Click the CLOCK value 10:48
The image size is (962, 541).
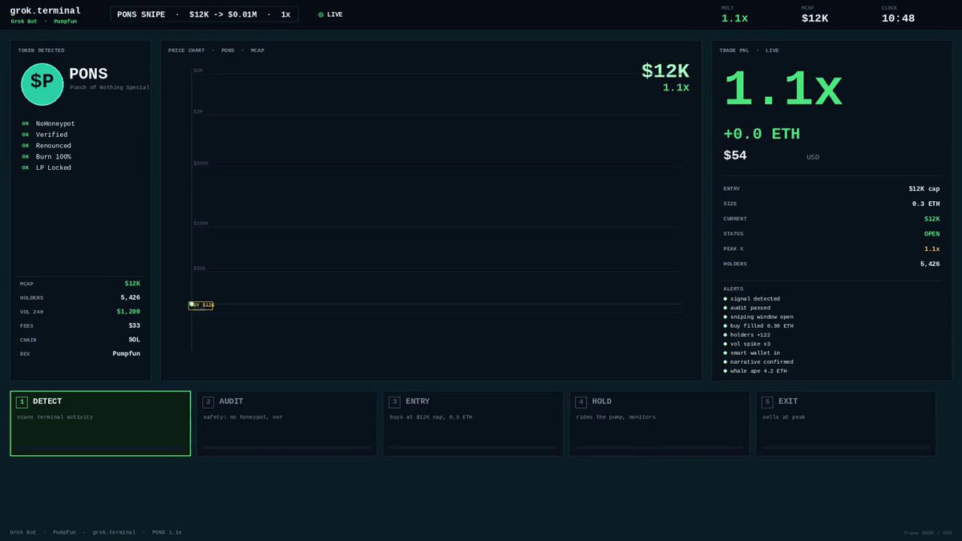click(898, 18)
